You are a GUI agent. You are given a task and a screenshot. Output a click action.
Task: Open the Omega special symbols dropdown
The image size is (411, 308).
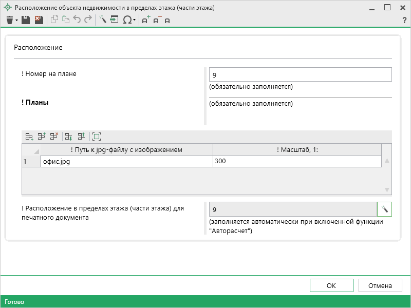tap(128, 20)
